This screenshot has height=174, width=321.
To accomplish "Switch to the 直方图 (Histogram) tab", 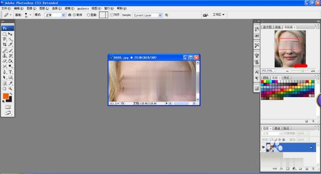I will click(x=267, y=27).
